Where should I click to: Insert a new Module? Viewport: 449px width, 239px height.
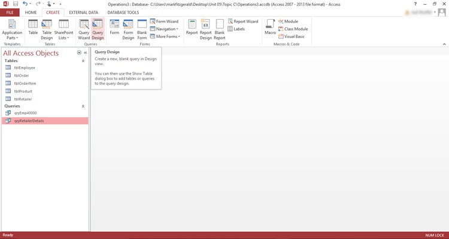[x=288, y=22]
